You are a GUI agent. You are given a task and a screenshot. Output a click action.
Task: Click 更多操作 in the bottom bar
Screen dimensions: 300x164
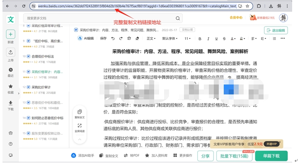pos(182,156)
